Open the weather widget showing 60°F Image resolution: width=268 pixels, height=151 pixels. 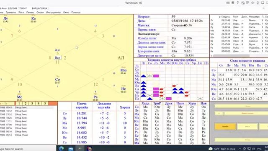(x=222, y=148)
